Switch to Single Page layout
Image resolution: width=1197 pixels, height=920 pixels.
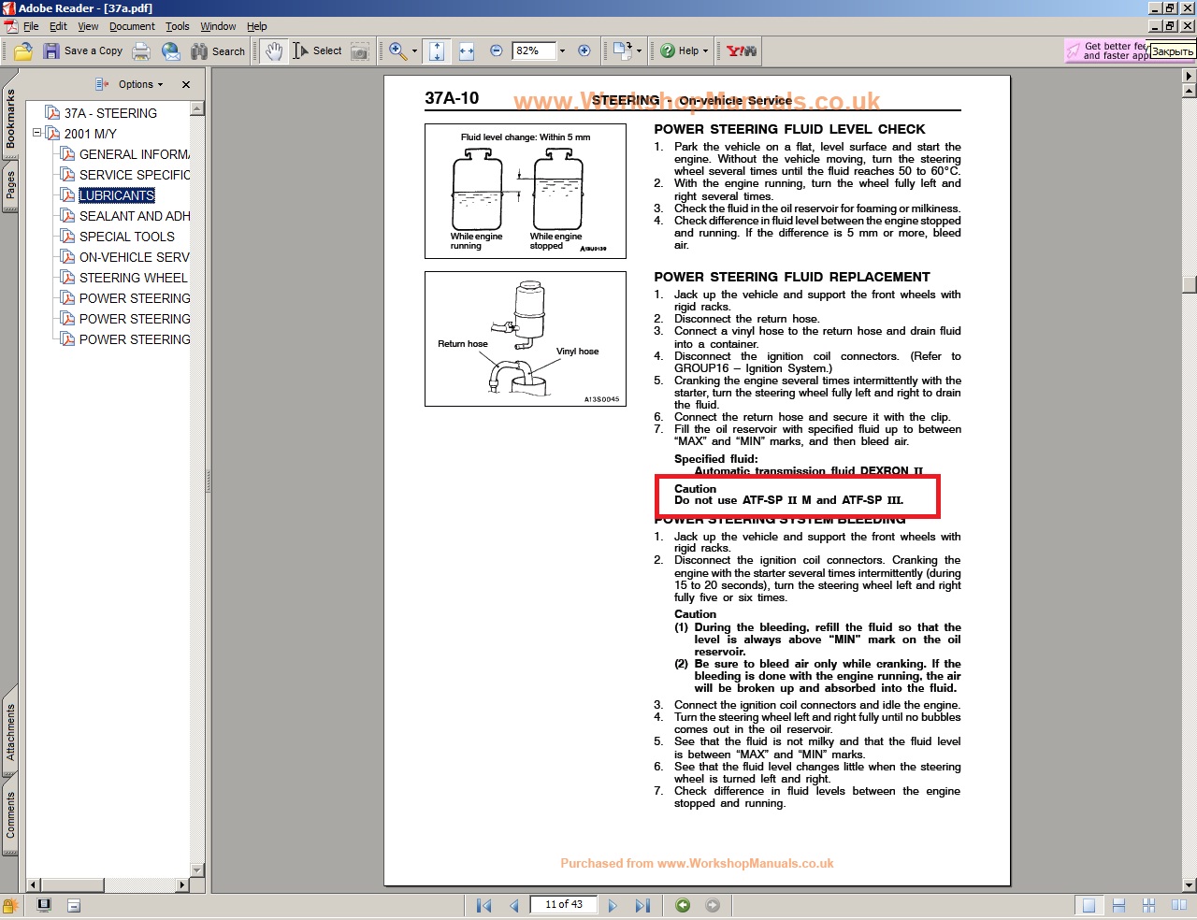1089,905
